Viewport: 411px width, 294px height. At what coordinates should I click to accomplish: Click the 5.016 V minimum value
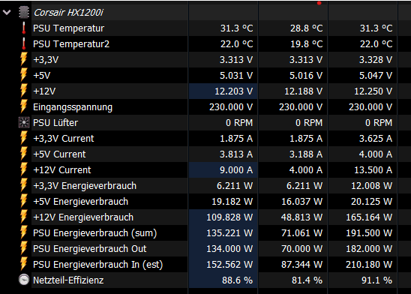306,76
